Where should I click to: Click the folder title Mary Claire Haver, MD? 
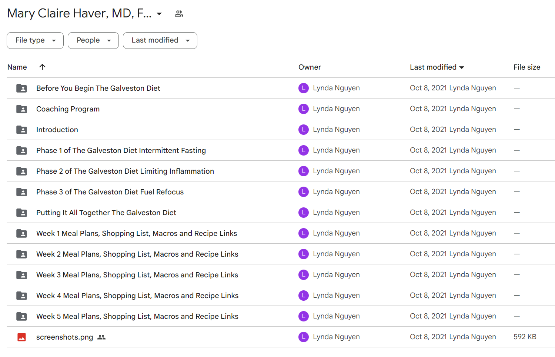79,13
